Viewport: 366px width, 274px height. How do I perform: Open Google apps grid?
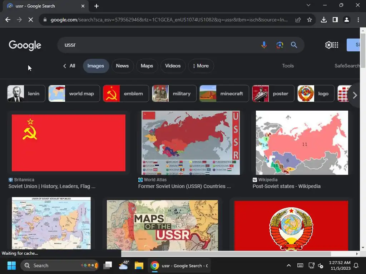335,45
